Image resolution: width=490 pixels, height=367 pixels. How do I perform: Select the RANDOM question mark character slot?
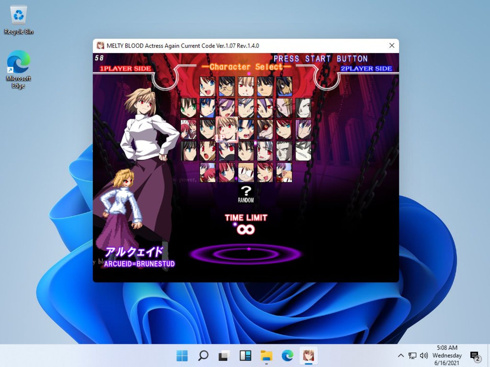click(246, 194)
